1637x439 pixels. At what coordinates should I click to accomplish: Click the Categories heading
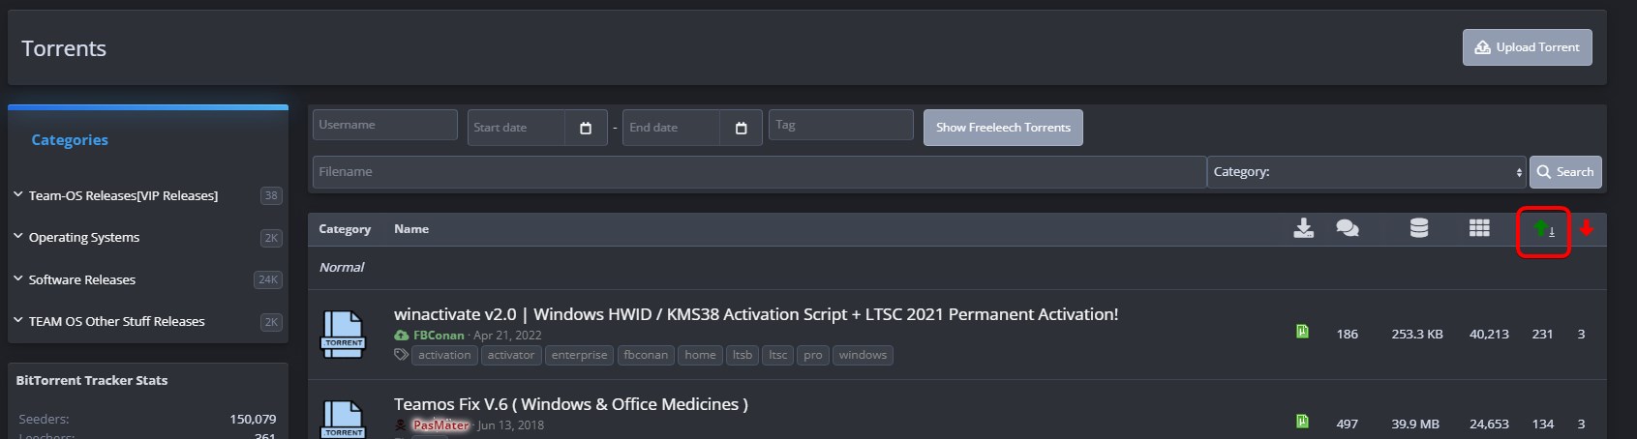click(x=70, y=140)
